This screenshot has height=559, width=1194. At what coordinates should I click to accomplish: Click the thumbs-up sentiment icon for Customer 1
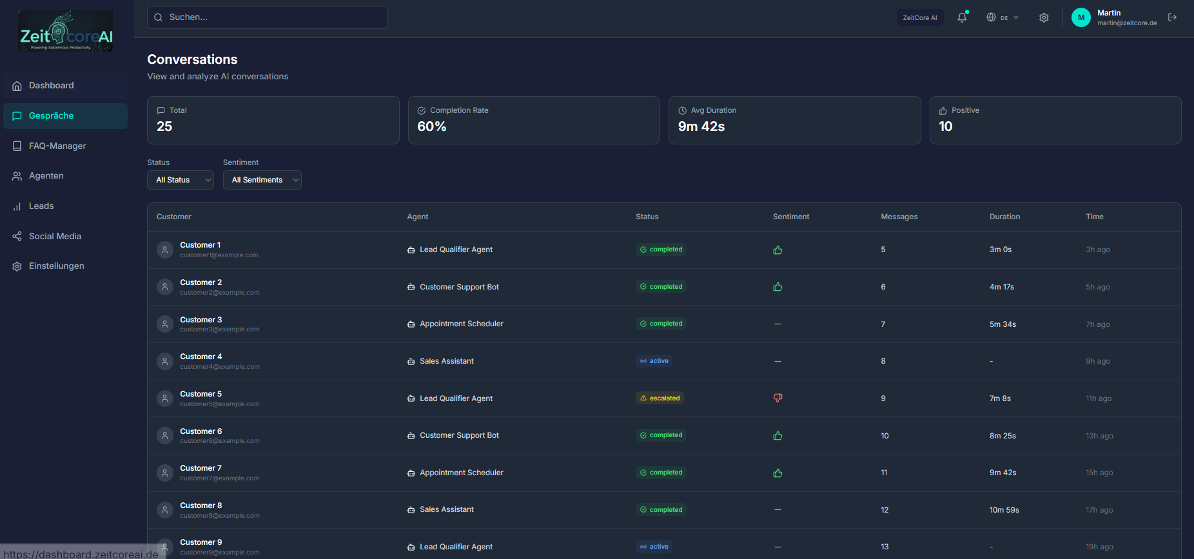click(x=778, y=250)
